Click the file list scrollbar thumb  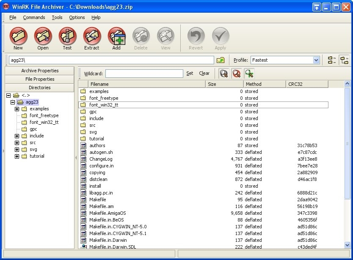click(347, 143)
